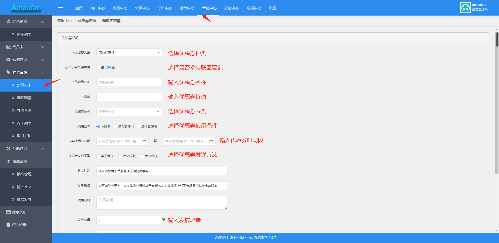Focus the 分享标题 input field

[x=162, y=171]
